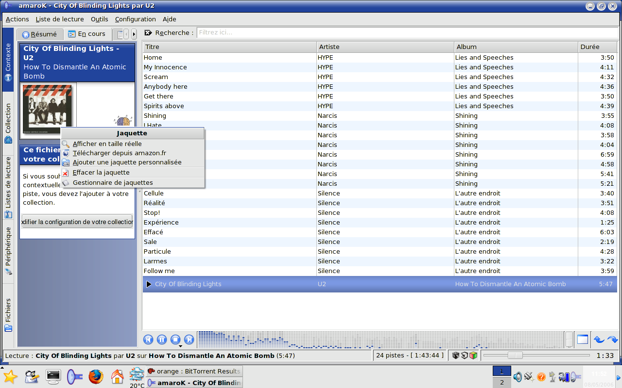This screenshot has height=388, width=622.
Task: Select the track 'Home' by HYPE
Action: coord(380,57)
